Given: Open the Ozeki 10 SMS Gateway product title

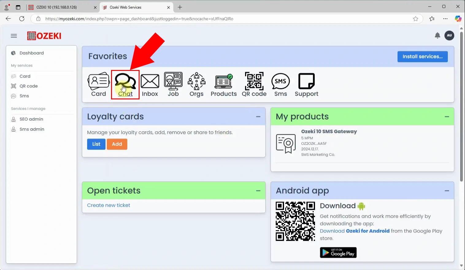Looking at the screenshot, I should click(x=329, y=131).
